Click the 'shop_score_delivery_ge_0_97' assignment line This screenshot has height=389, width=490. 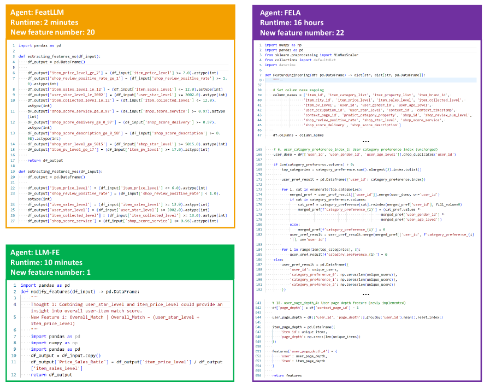pyautogui.click(x=122, y=125)
